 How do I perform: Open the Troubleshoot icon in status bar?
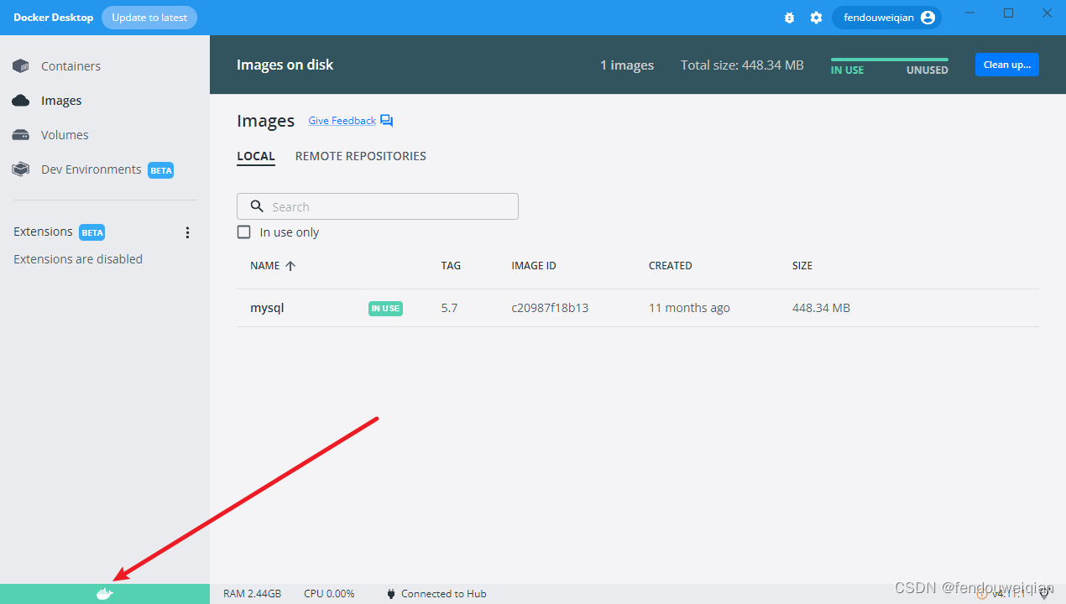tap(1045, 593)
